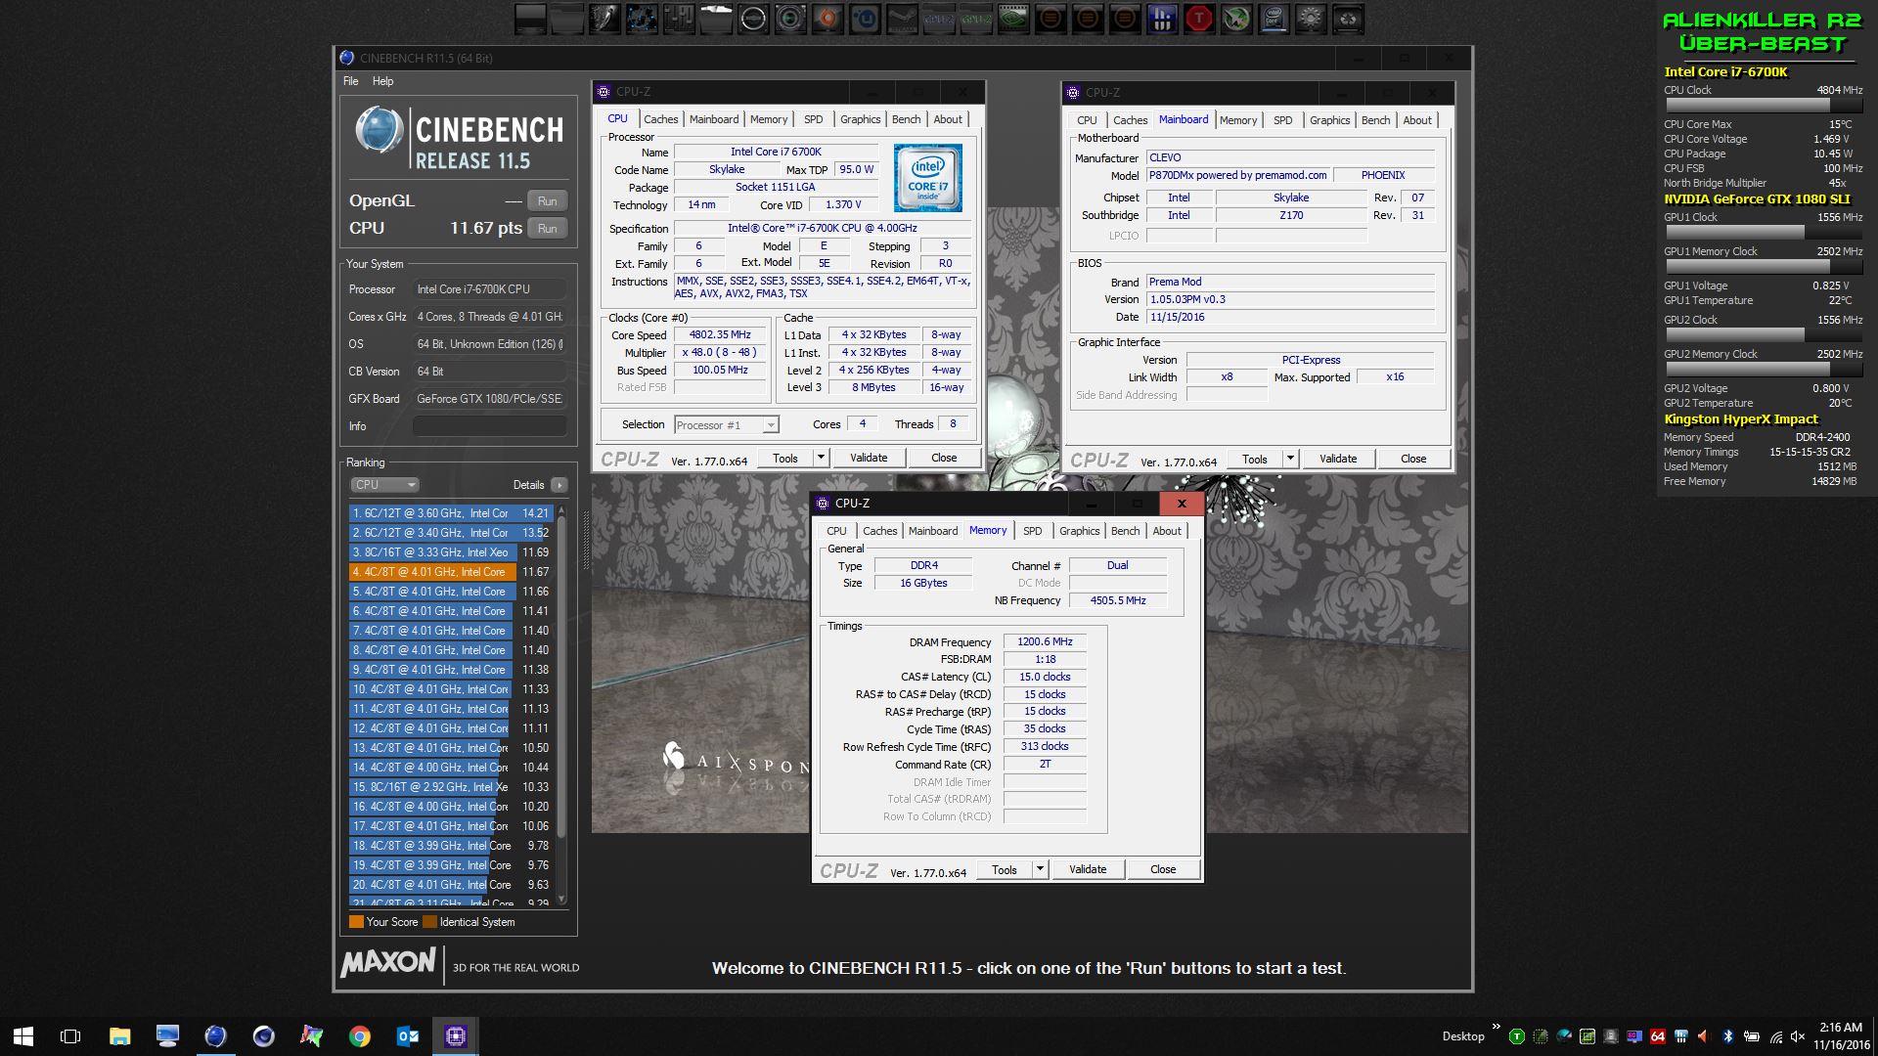Click the Info field in Cinebench Your System
Viewport: 1878px width, 1056px height.
pyautogui.click(x=489, y=426)
